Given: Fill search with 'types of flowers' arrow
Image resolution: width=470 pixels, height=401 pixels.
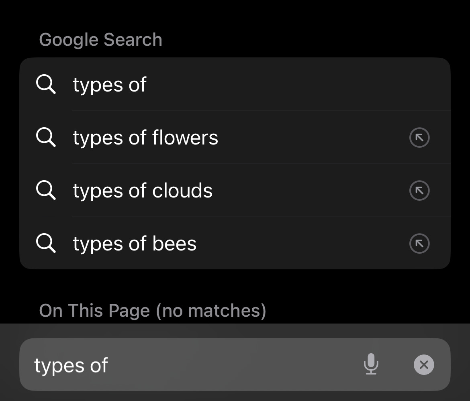Looking at the screenshot, I should 419,138.
